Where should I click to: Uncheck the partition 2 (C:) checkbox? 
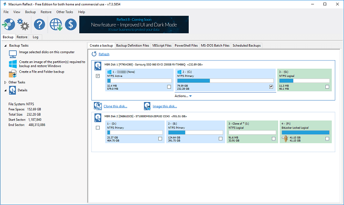tap(271, 87)
